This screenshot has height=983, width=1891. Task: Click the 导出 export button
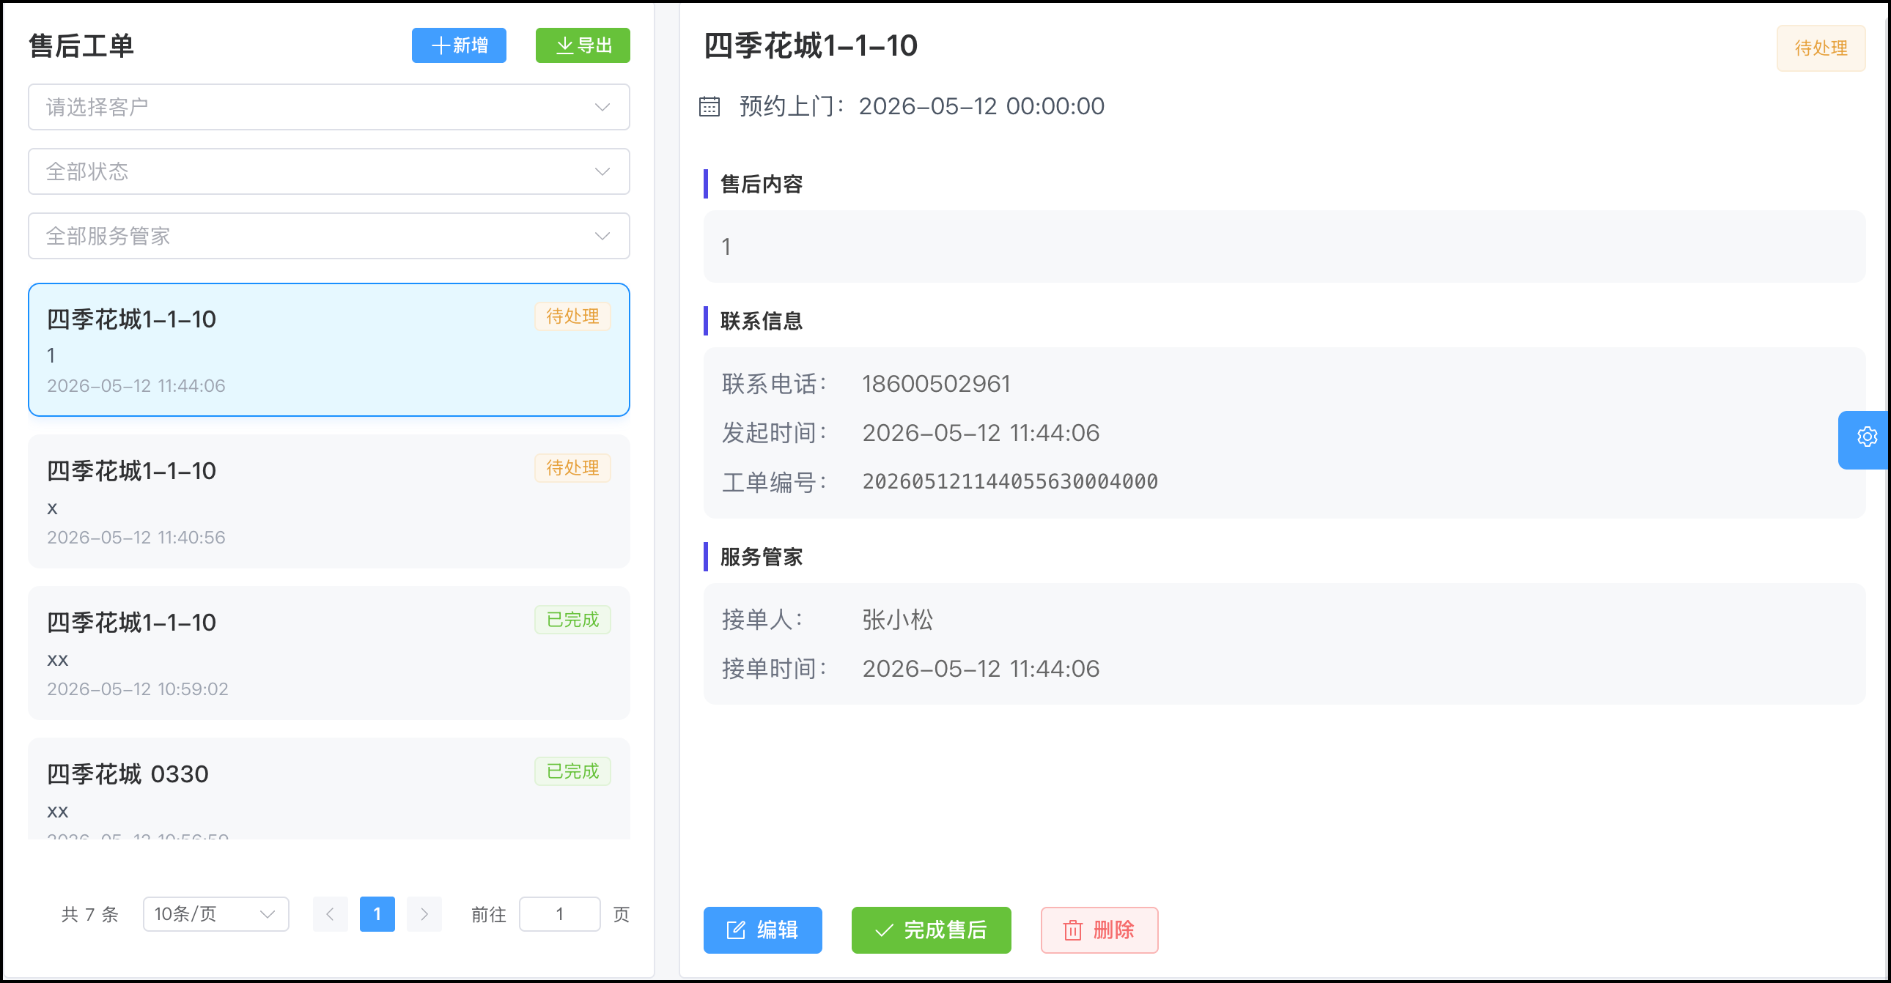tap(583, 45)
